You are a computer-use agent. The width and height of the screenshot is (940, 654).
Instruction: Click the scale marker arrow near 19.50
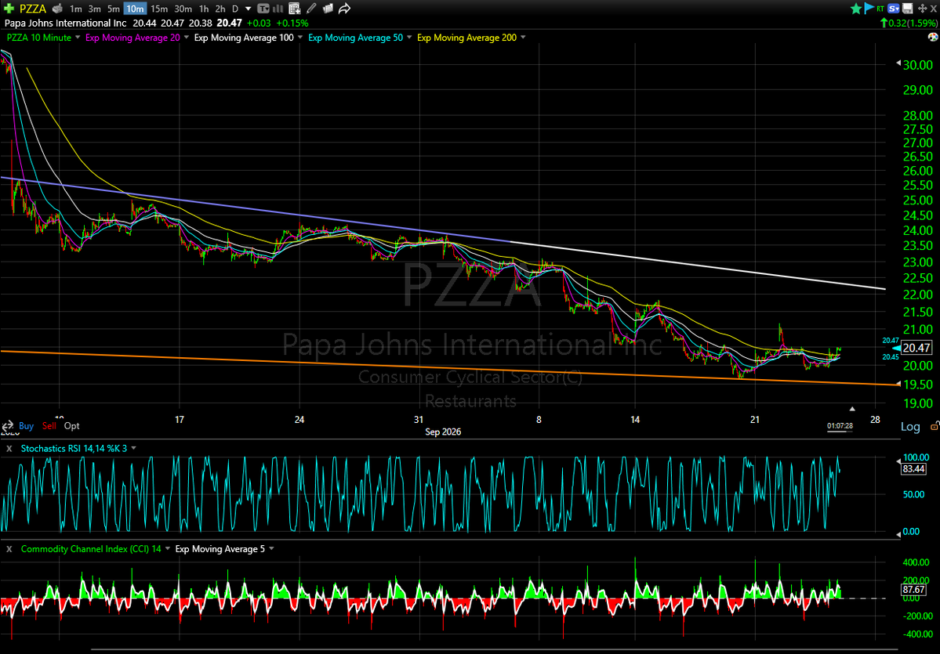click(x=898, y=383)
